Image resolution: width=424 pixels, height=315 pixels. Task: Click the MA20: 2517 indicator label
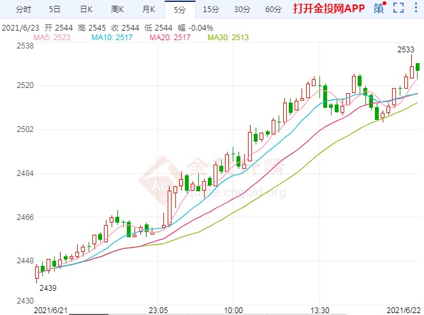pyautogui.click(x=170, y=38)
